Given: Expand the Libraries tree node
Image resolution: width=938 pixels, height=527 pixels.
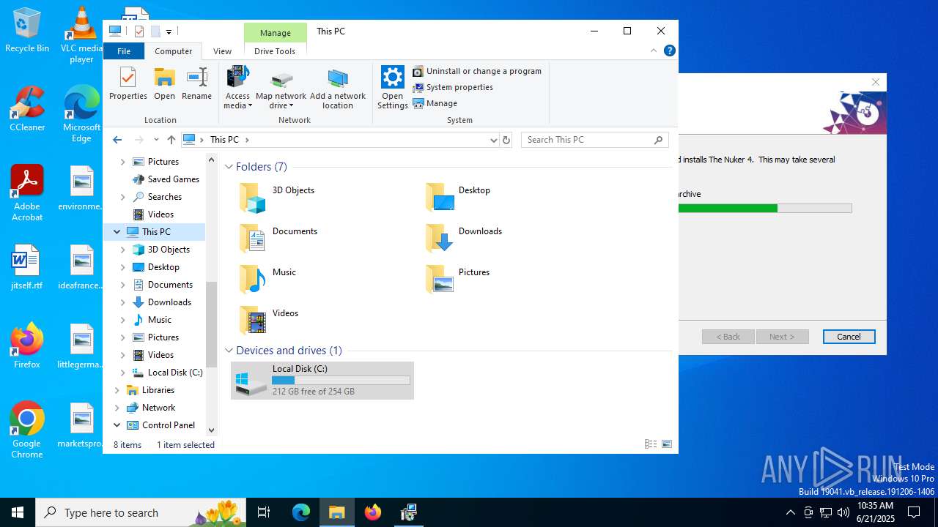Looking at the screenshot, I should [x=117, y=390].
